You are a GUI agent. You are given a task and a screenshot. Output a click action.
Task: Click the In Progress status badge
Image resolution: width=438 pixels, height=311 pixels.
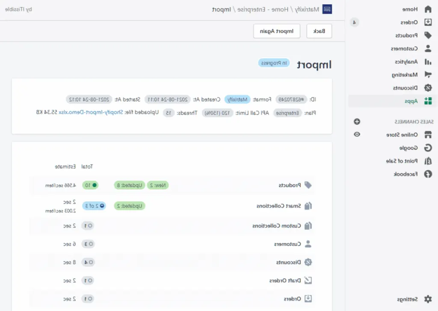(x=274, y=63)
